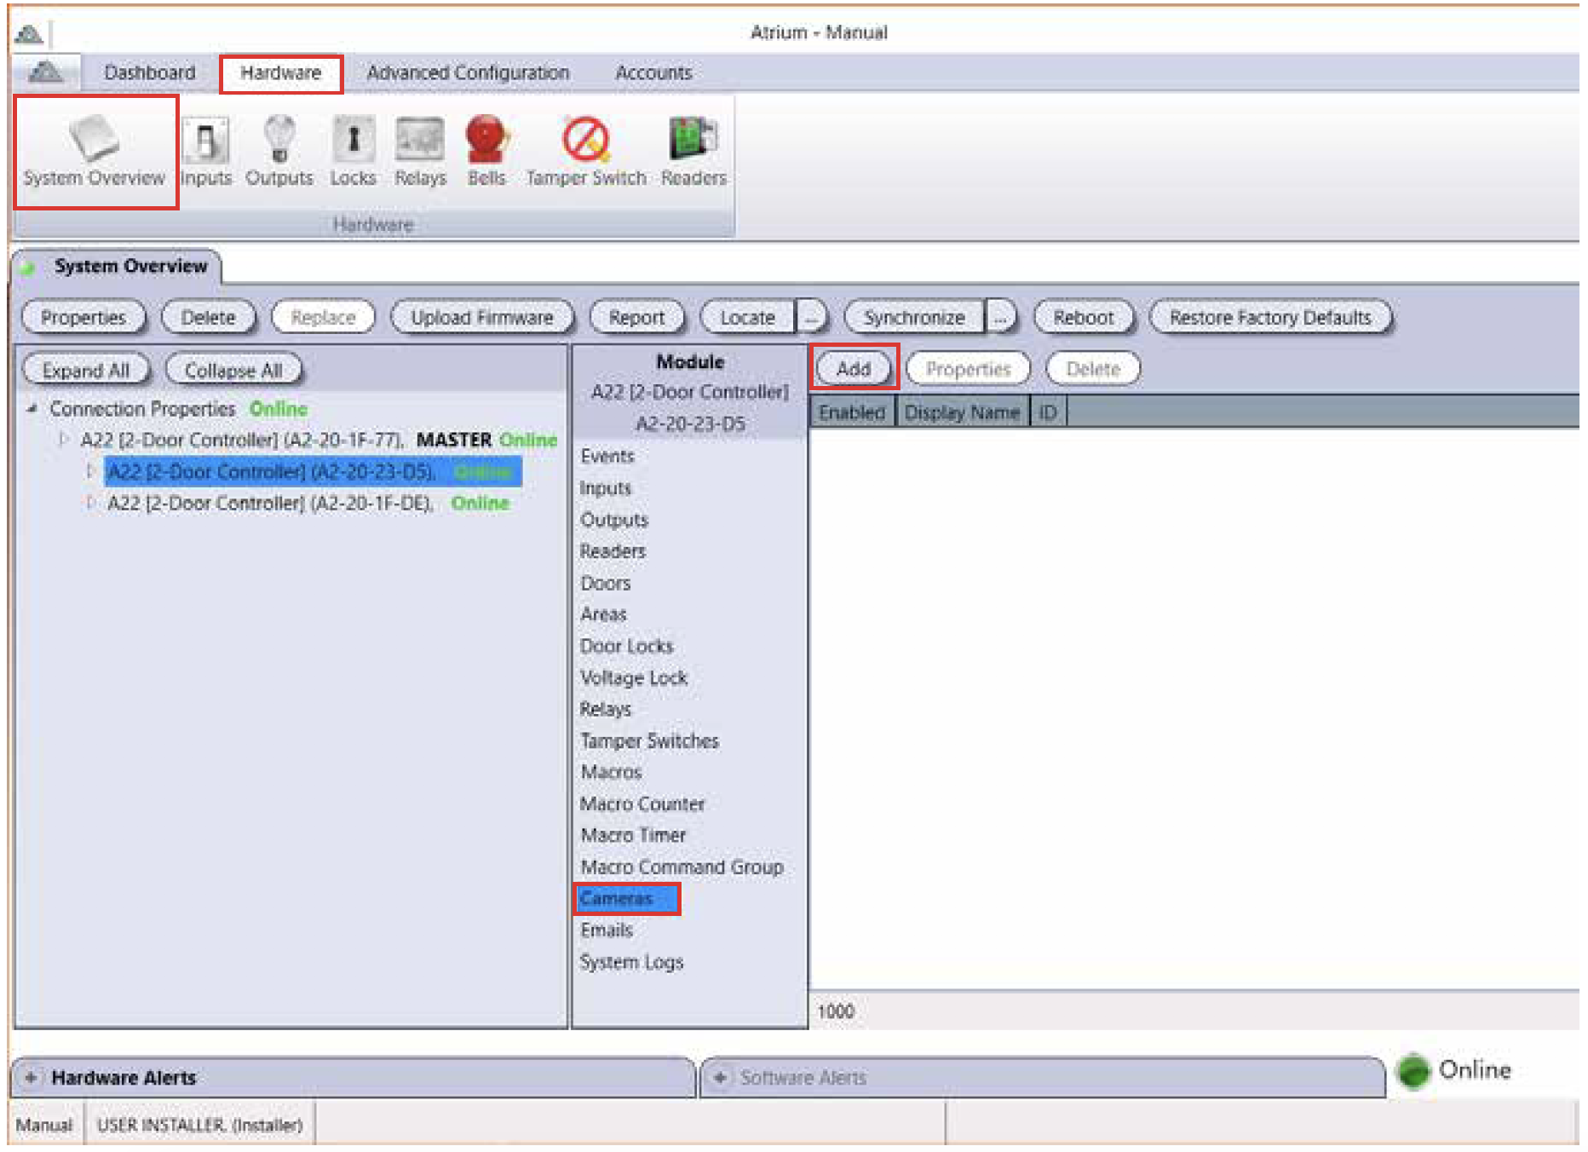Switch to the Hardware tab
The width and height of the screenshot is (1588, 1152).
coord(281,73)
